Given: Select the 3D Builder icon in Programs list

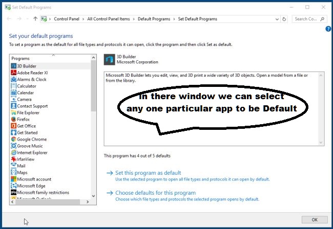Looking at the screenshot, I should point(14,66).
